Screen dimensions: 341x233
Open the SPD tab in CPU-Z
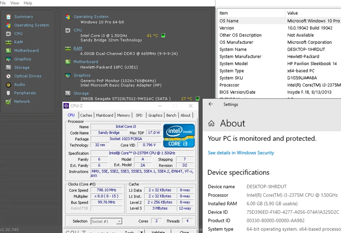pos(139,115)
